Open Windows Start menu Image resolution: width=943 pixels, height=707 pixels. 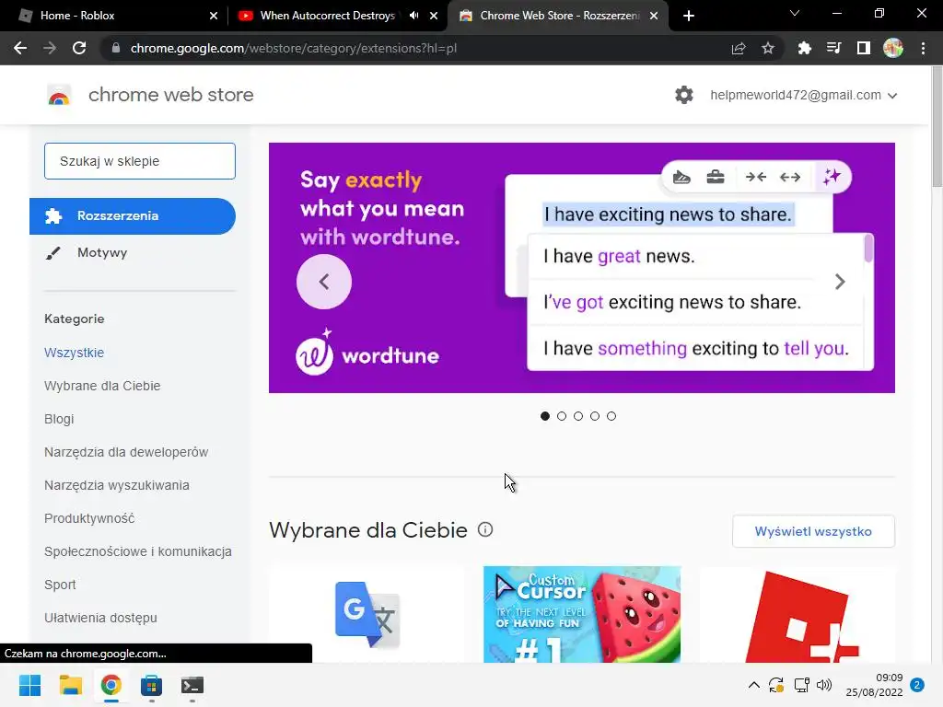pos(29,685)
